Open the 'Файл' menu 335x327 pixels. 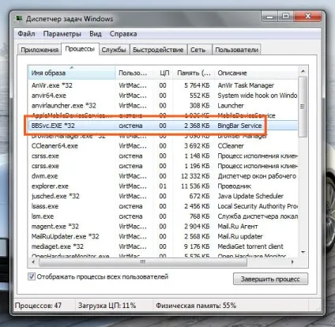[26, 34]
